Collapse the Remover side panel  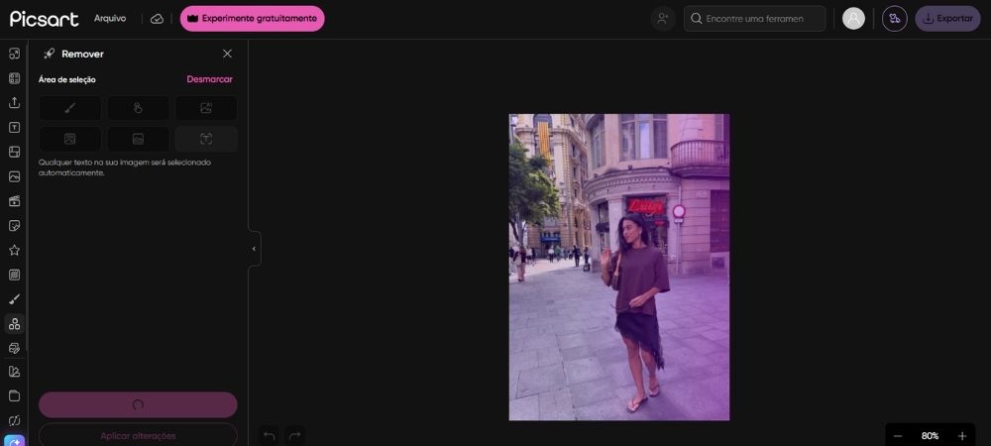coord(254,249)
